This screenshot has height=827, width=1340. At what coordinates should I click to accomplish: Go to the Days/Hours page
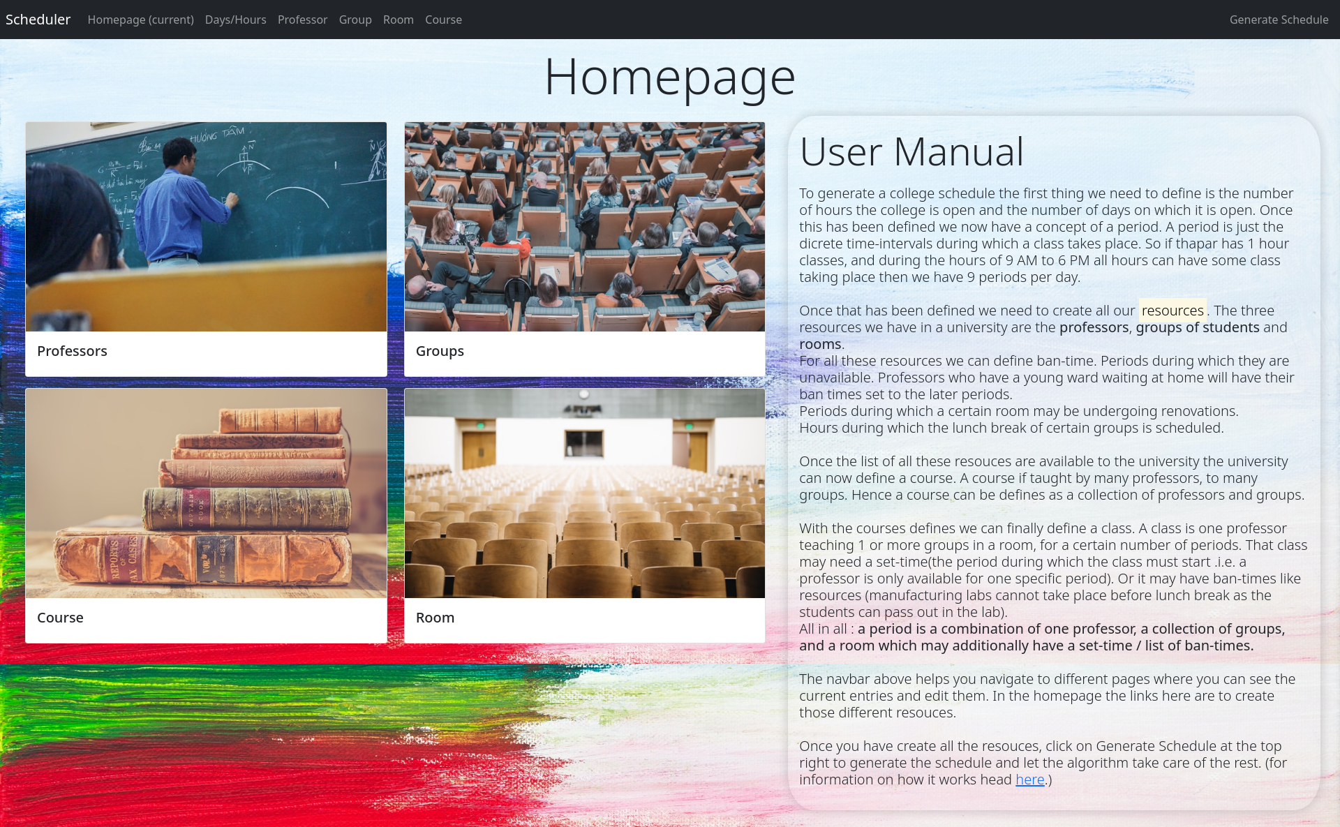pos(235,20)
